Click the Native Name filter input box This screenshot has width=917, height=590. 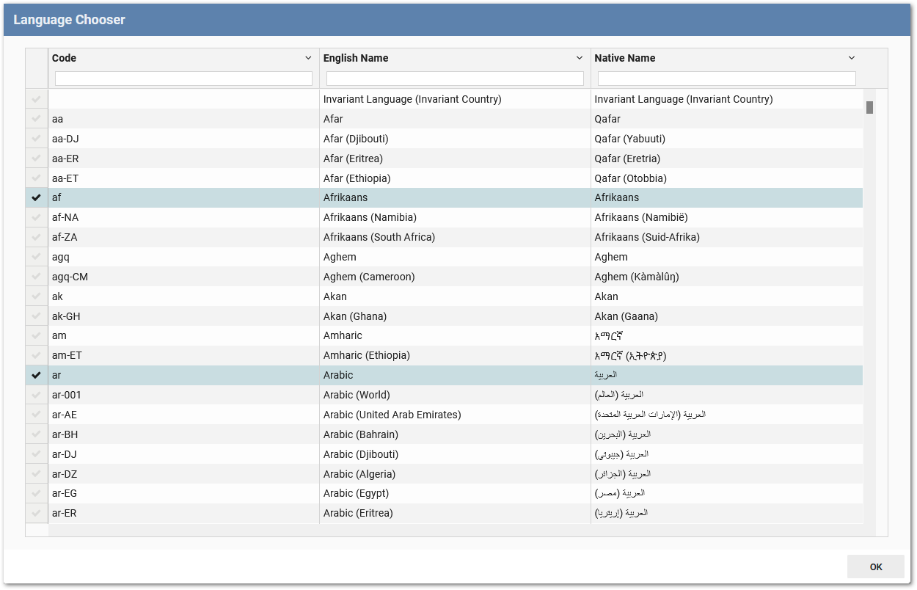(726, 78)
